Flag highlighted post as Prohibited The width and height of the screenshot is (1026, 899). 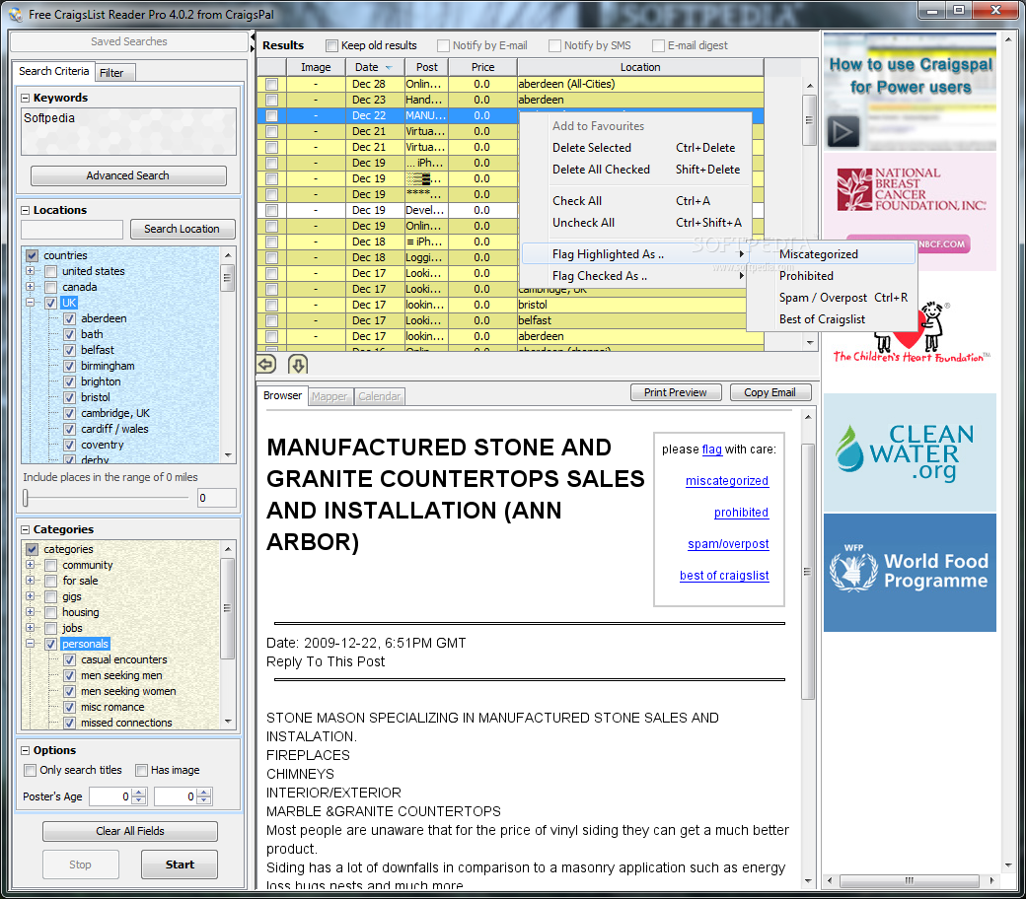click(x=831, y=276)
